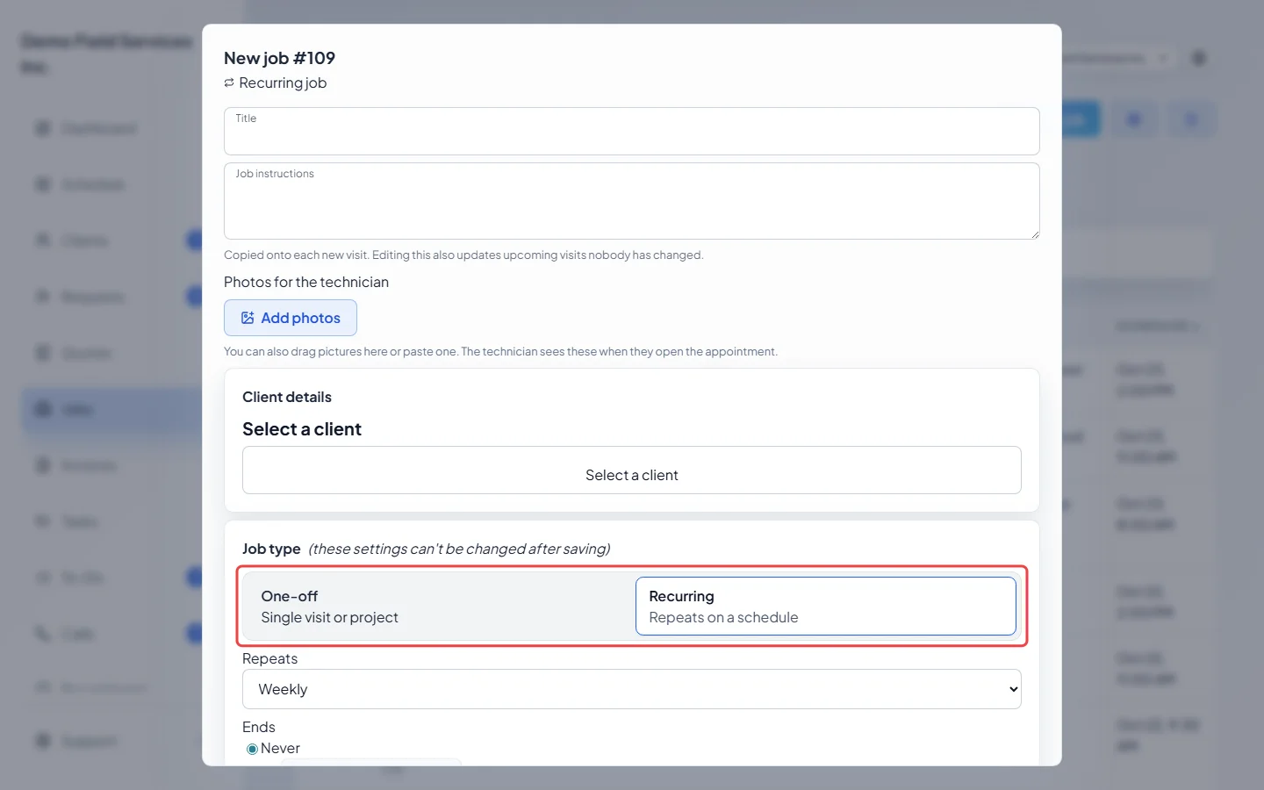Viewport: 1264px width, 790px height.
Task: Choose the One-off job type option
Action: click(x=439, y=606)
